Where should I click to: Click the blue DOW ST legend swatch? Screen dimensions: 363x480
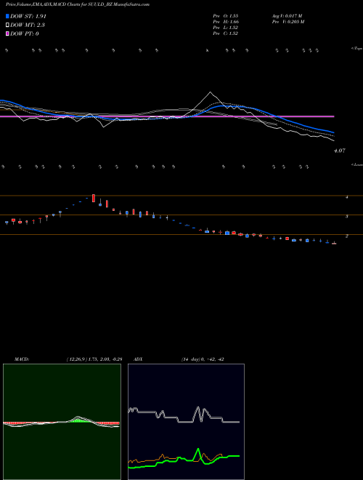[x=7, y=16]
